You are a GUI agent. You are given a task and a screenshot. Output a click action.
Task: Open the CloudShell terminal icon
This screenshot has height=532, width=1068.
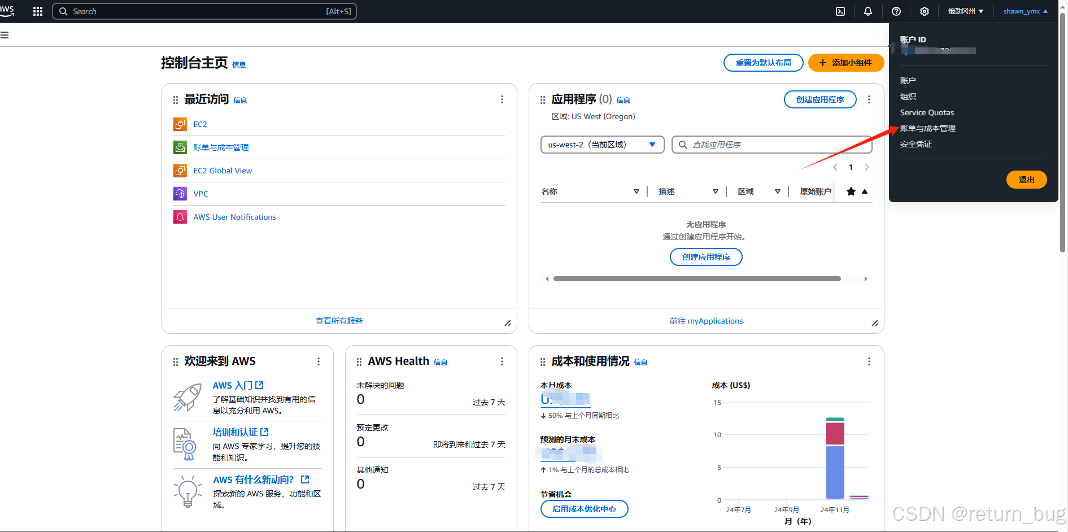840,11
